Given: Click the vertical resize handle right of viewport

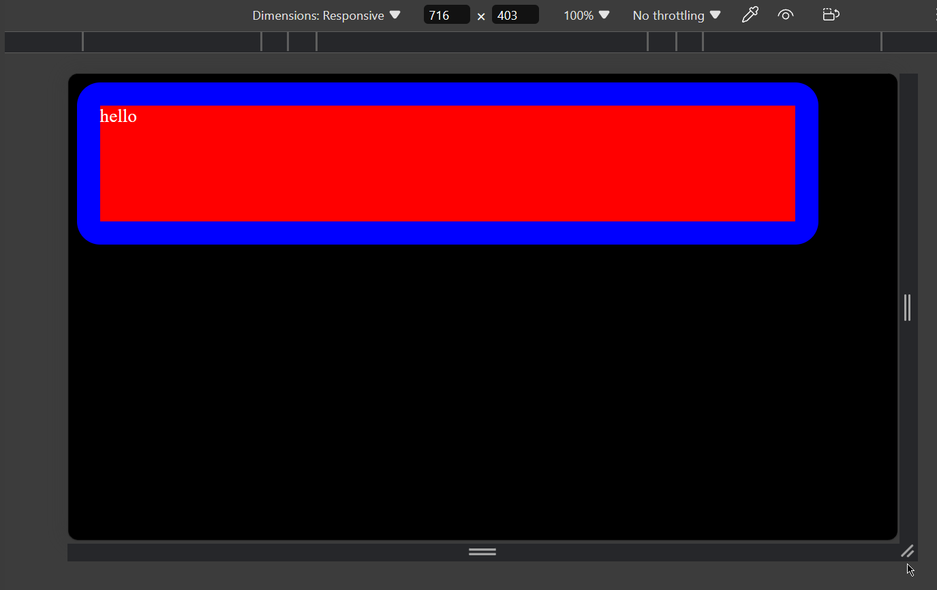Looking at the screenshot, I should pyautogui.click(x=908, y=307).
